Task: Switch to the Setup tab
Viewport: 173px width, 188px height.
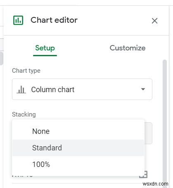Action: [x=45, y=48]
